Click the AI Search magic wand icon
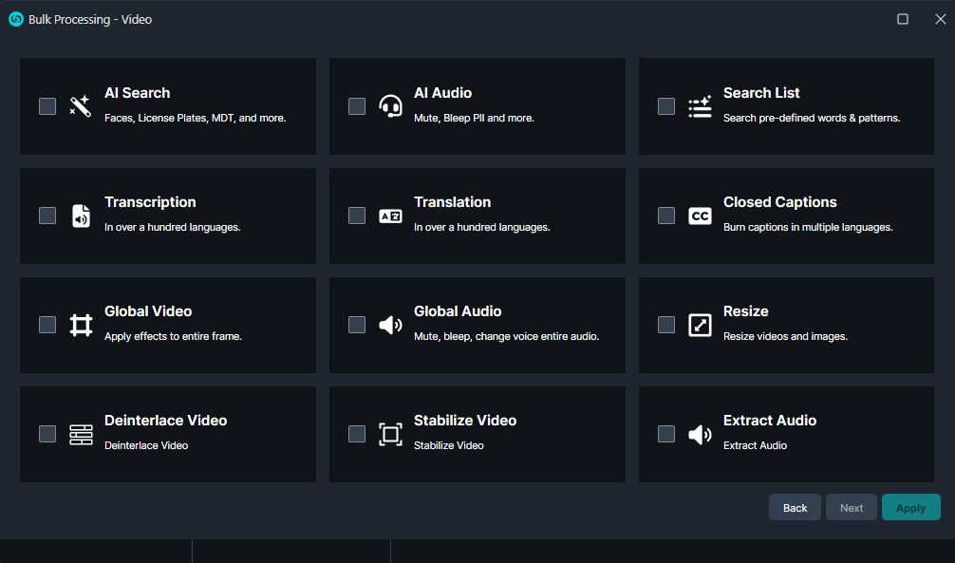Screen dimensions: 955x563 (x=81, y=106)
